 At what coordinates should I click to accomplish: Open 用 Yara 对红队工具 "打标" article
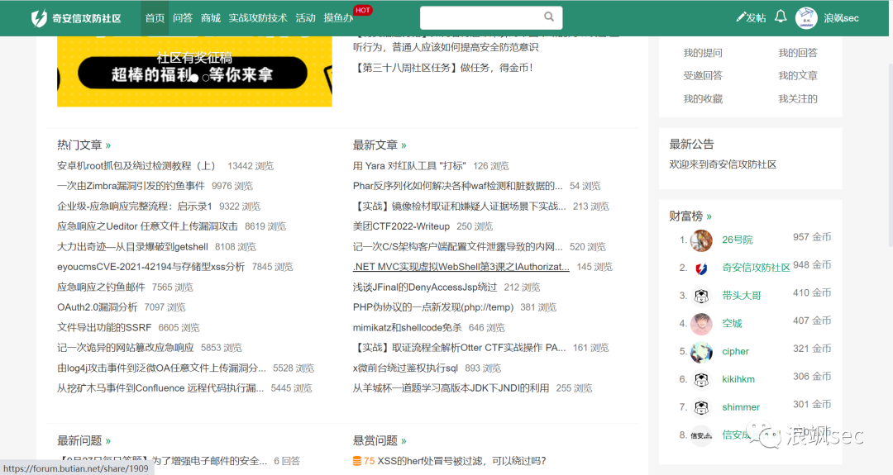409,166
